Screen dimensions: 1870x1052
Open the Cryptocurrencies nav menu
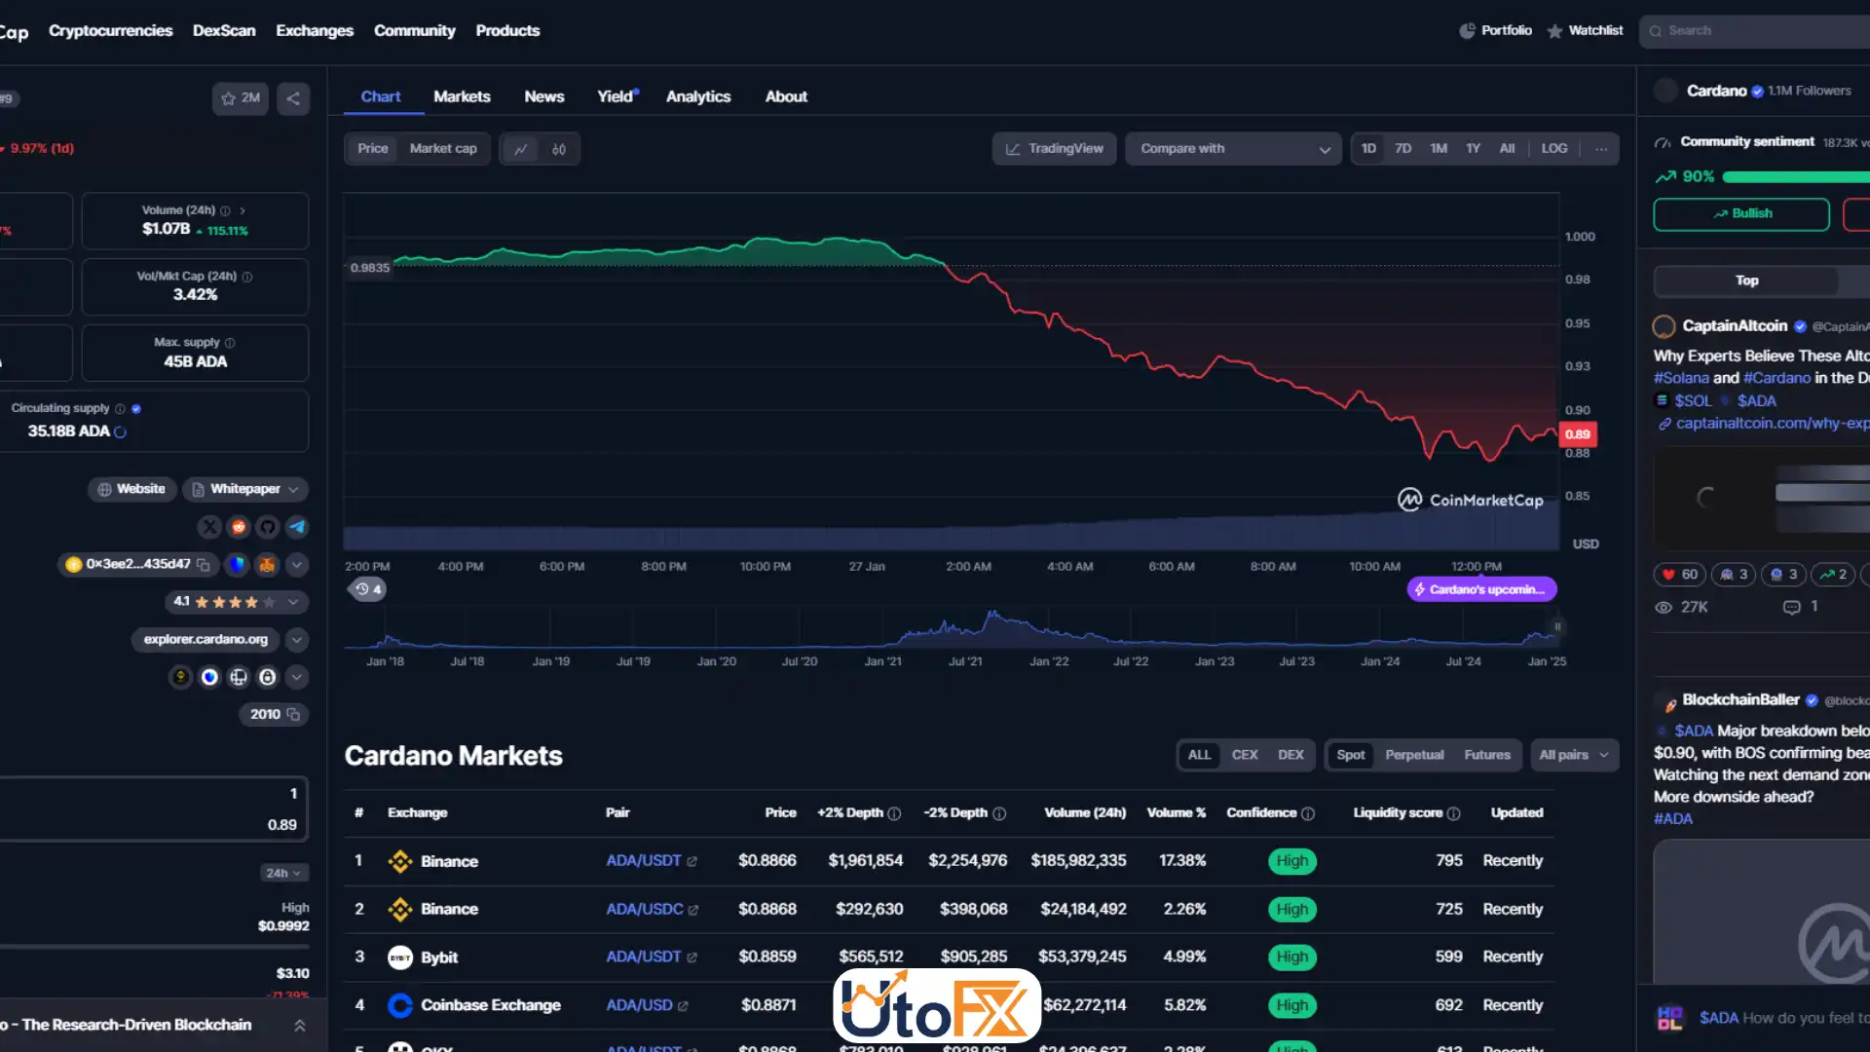[x=110, y=30]
